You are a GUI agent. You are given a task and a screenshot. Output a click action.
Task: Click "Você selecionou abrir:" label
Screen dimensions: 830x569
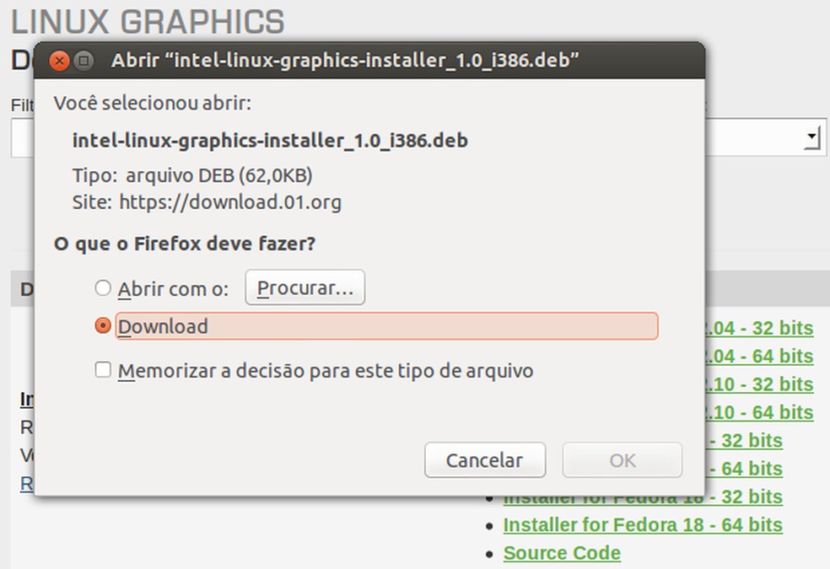(153, 103)
